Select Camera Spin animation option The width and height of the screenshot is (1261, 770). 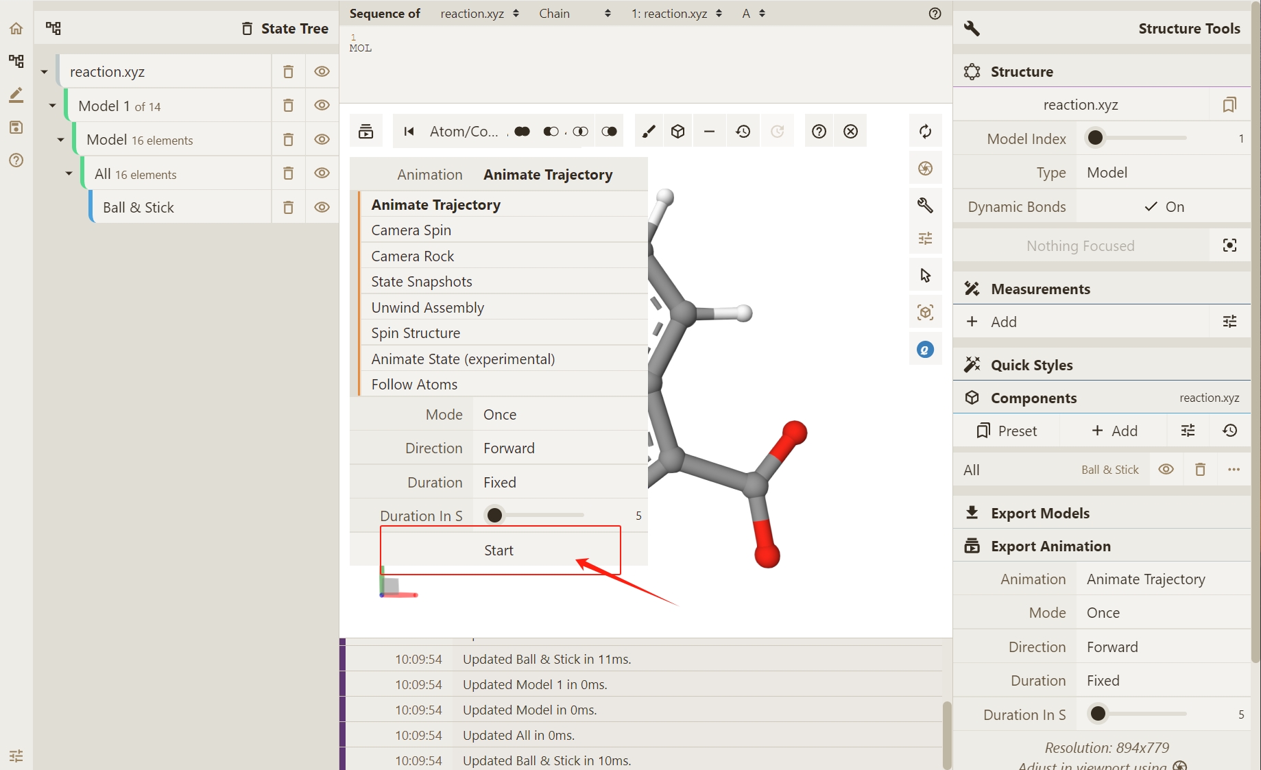tap(411, 230)
